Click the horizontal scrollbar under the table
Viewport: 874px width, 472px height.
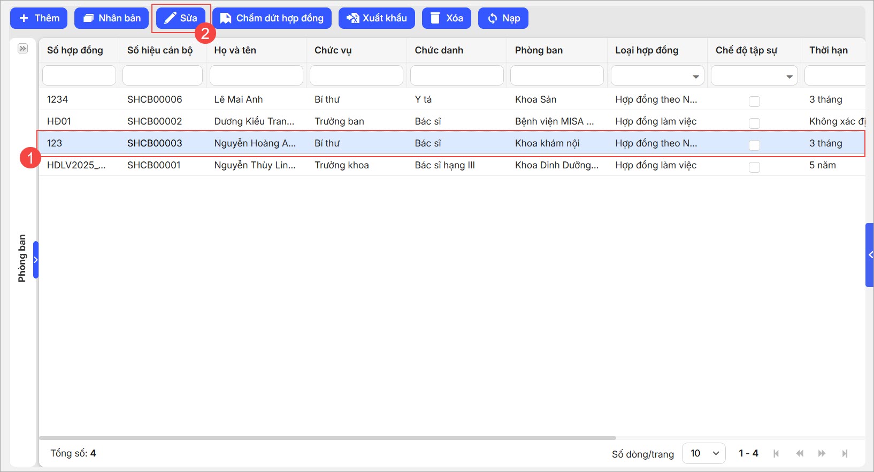[327, 438]
